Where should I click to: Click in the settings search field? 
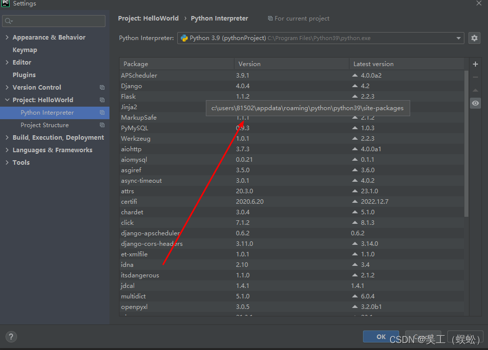[x=54, y=21]
